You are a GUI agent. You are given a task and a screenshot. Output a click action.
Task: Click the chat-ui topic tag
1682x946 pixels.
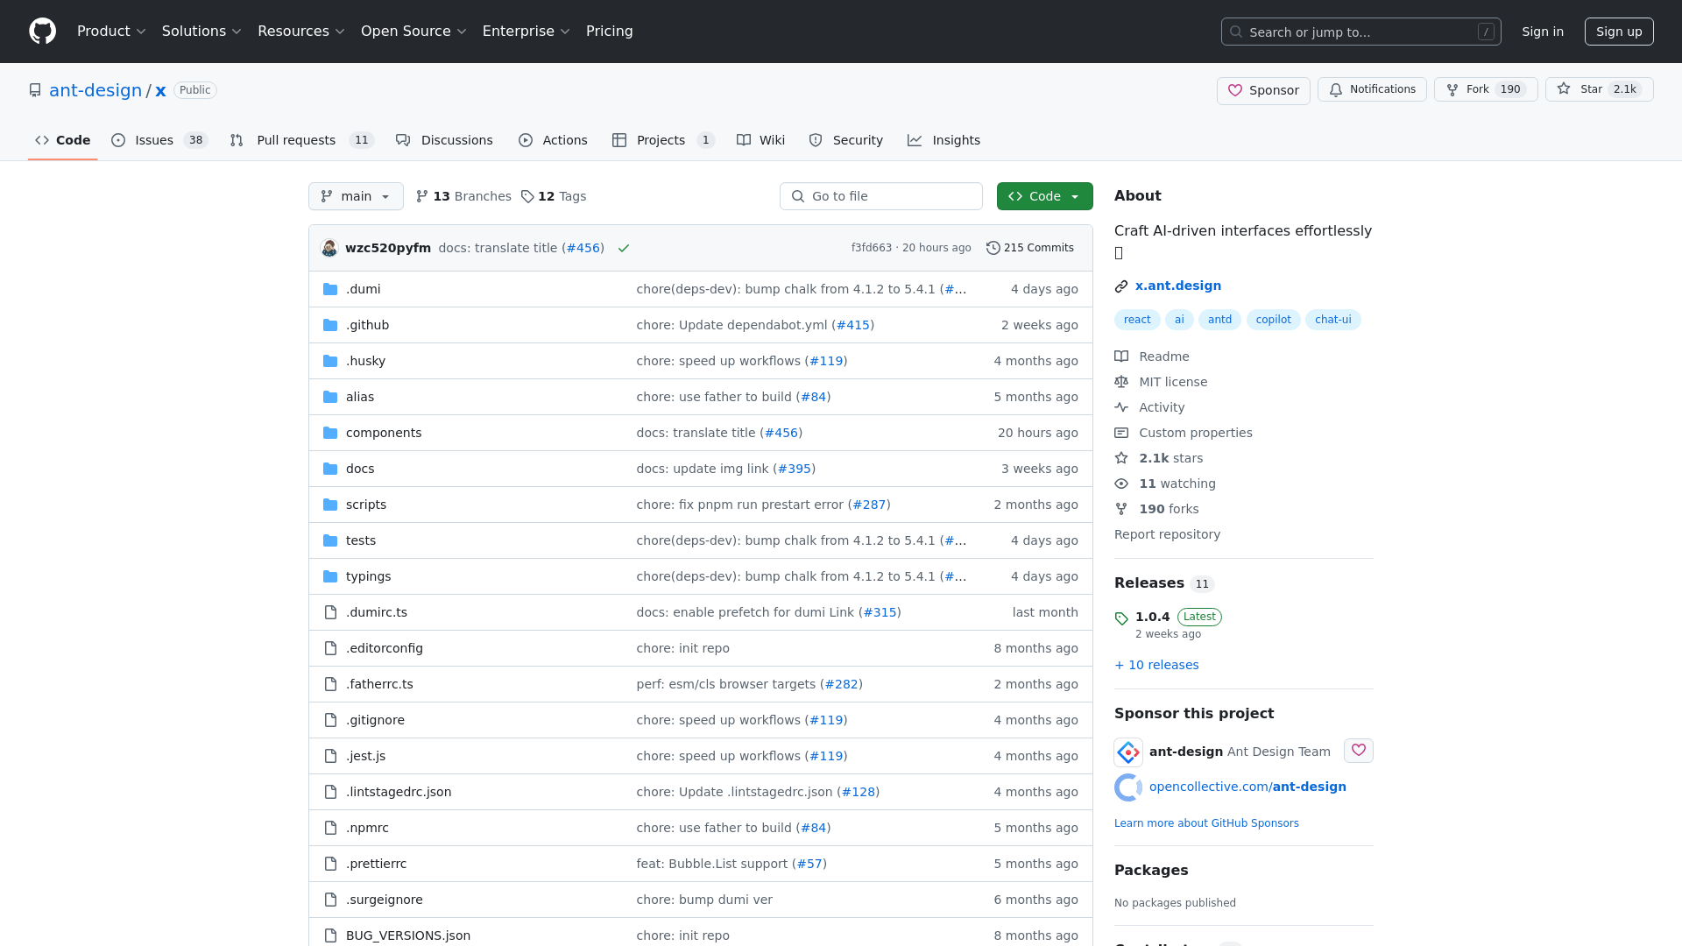[1332, 320]
